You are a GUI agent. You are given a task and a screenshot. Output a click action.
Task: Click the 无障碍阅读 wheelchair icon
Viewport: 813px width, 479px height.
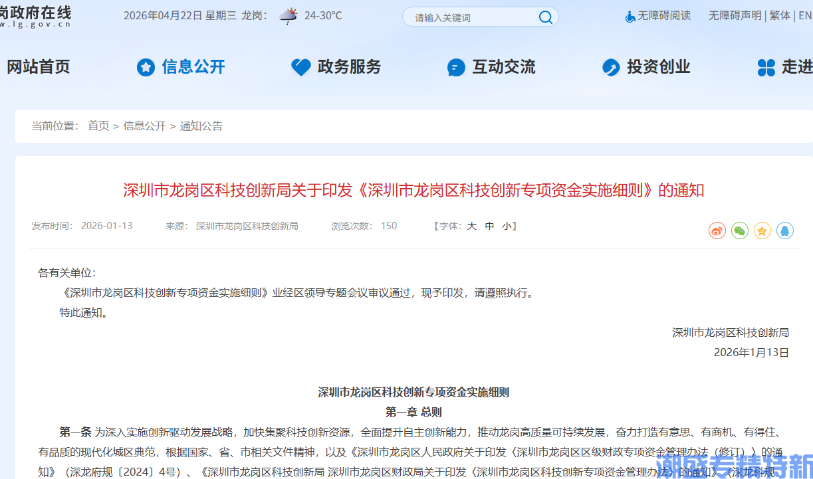(630, 16)
